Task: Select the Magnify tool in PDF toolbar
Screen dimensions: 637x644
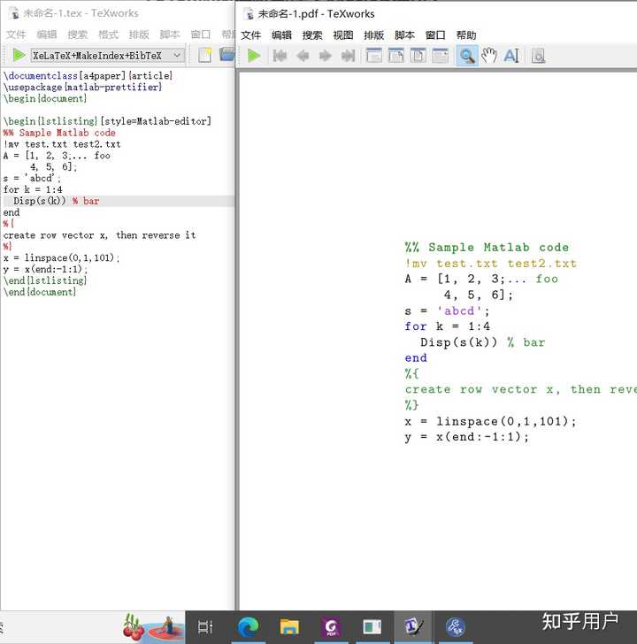Action: 467,56
